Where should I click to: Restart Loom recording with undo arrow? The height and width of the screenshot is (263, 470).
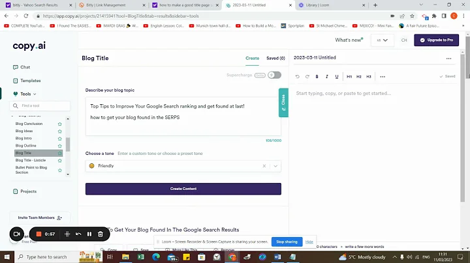point(78,234)
